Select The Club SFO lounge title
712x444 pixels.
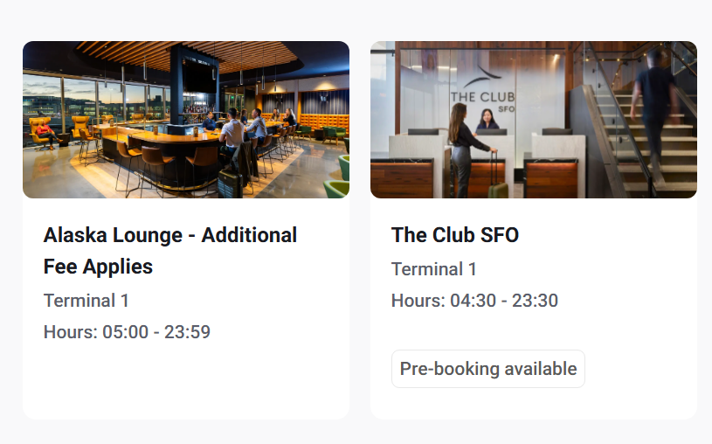coord(455,235)
